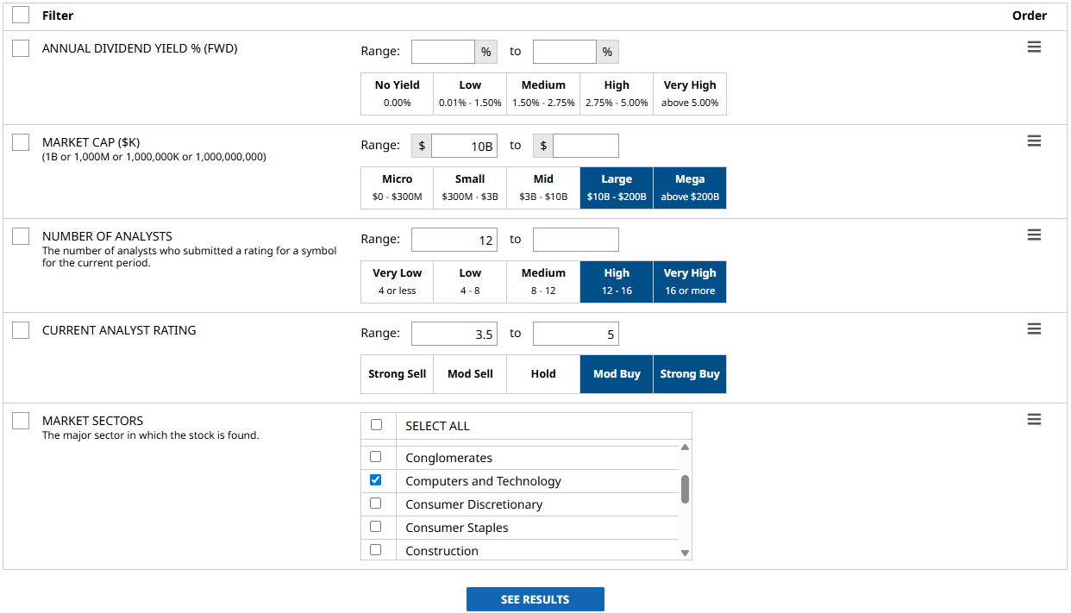Toggle the header select-all filters checkbox
Viewport: 1071px width, 613px height.
[x=21, y=15]
